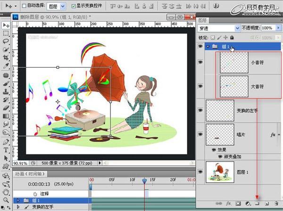Viewport: 283px width, 211px height.
Task: Click the link layers icon
Action: coord(219,203)
